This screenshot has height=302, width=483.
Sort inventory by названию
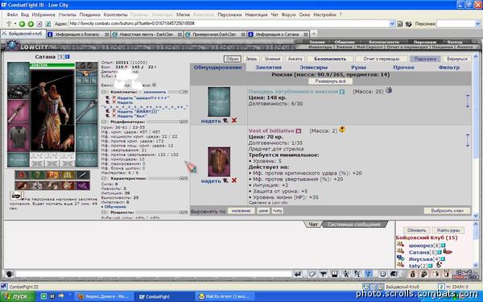click(x=242, y=211)
